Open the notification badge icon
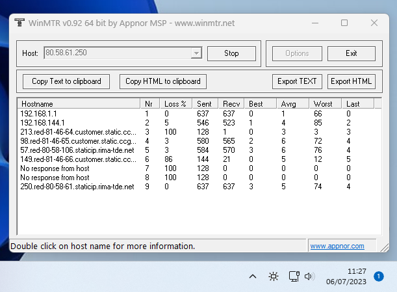The width and height of the screenshot is (397, 292). coord(379,276)
